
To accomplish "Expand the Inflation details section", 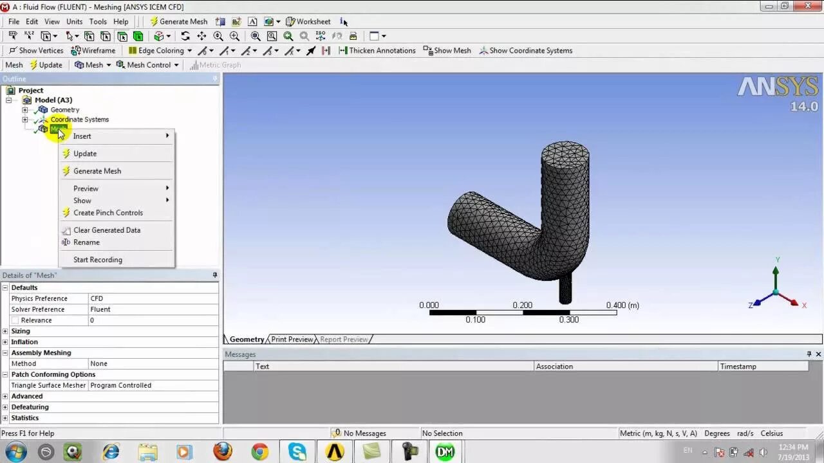I will point(5,342).
